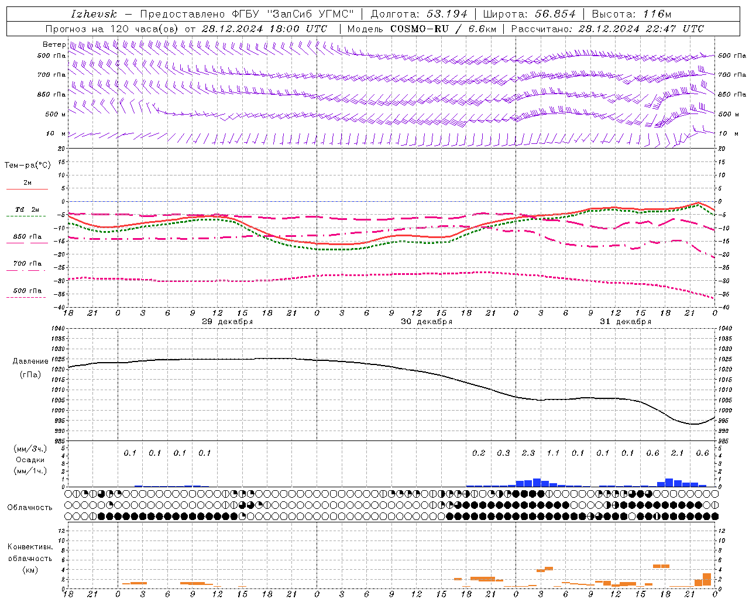Click "1040" on the left pressure axis
Screen dimensions: 749x599
coord(58,329)
